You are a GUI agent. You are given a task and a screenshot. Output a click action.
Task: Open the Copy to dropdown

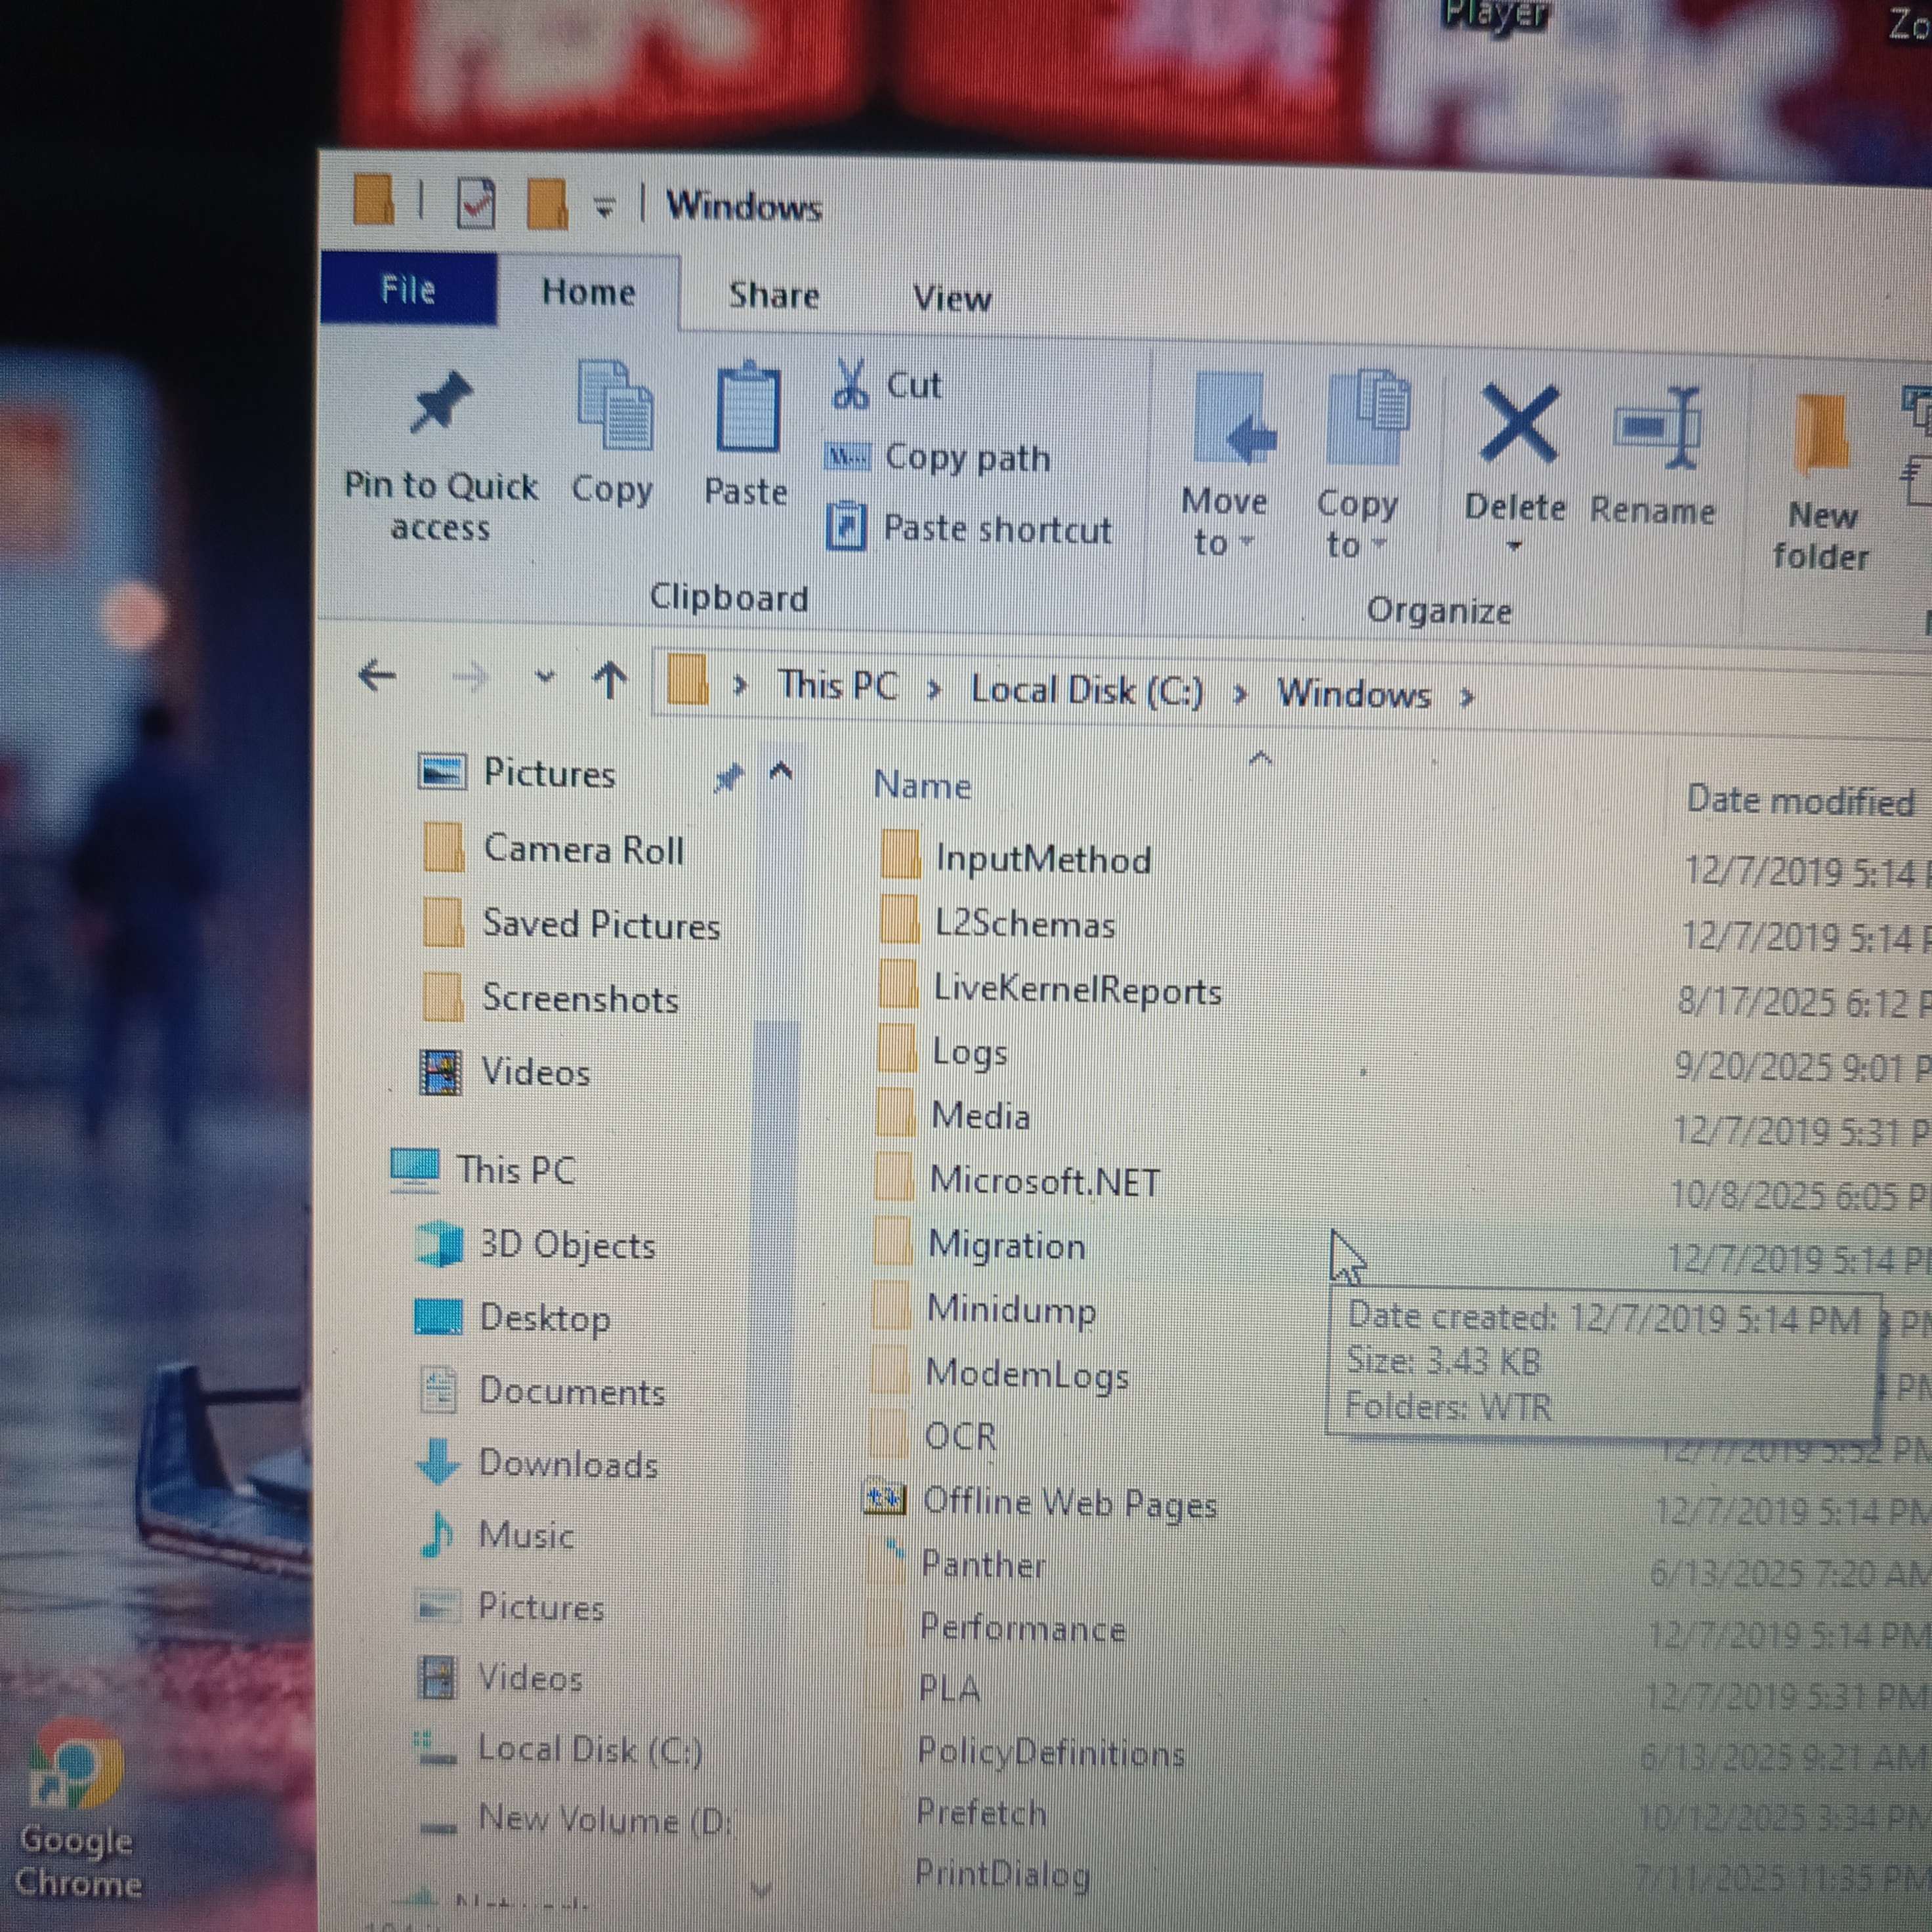1357,522
